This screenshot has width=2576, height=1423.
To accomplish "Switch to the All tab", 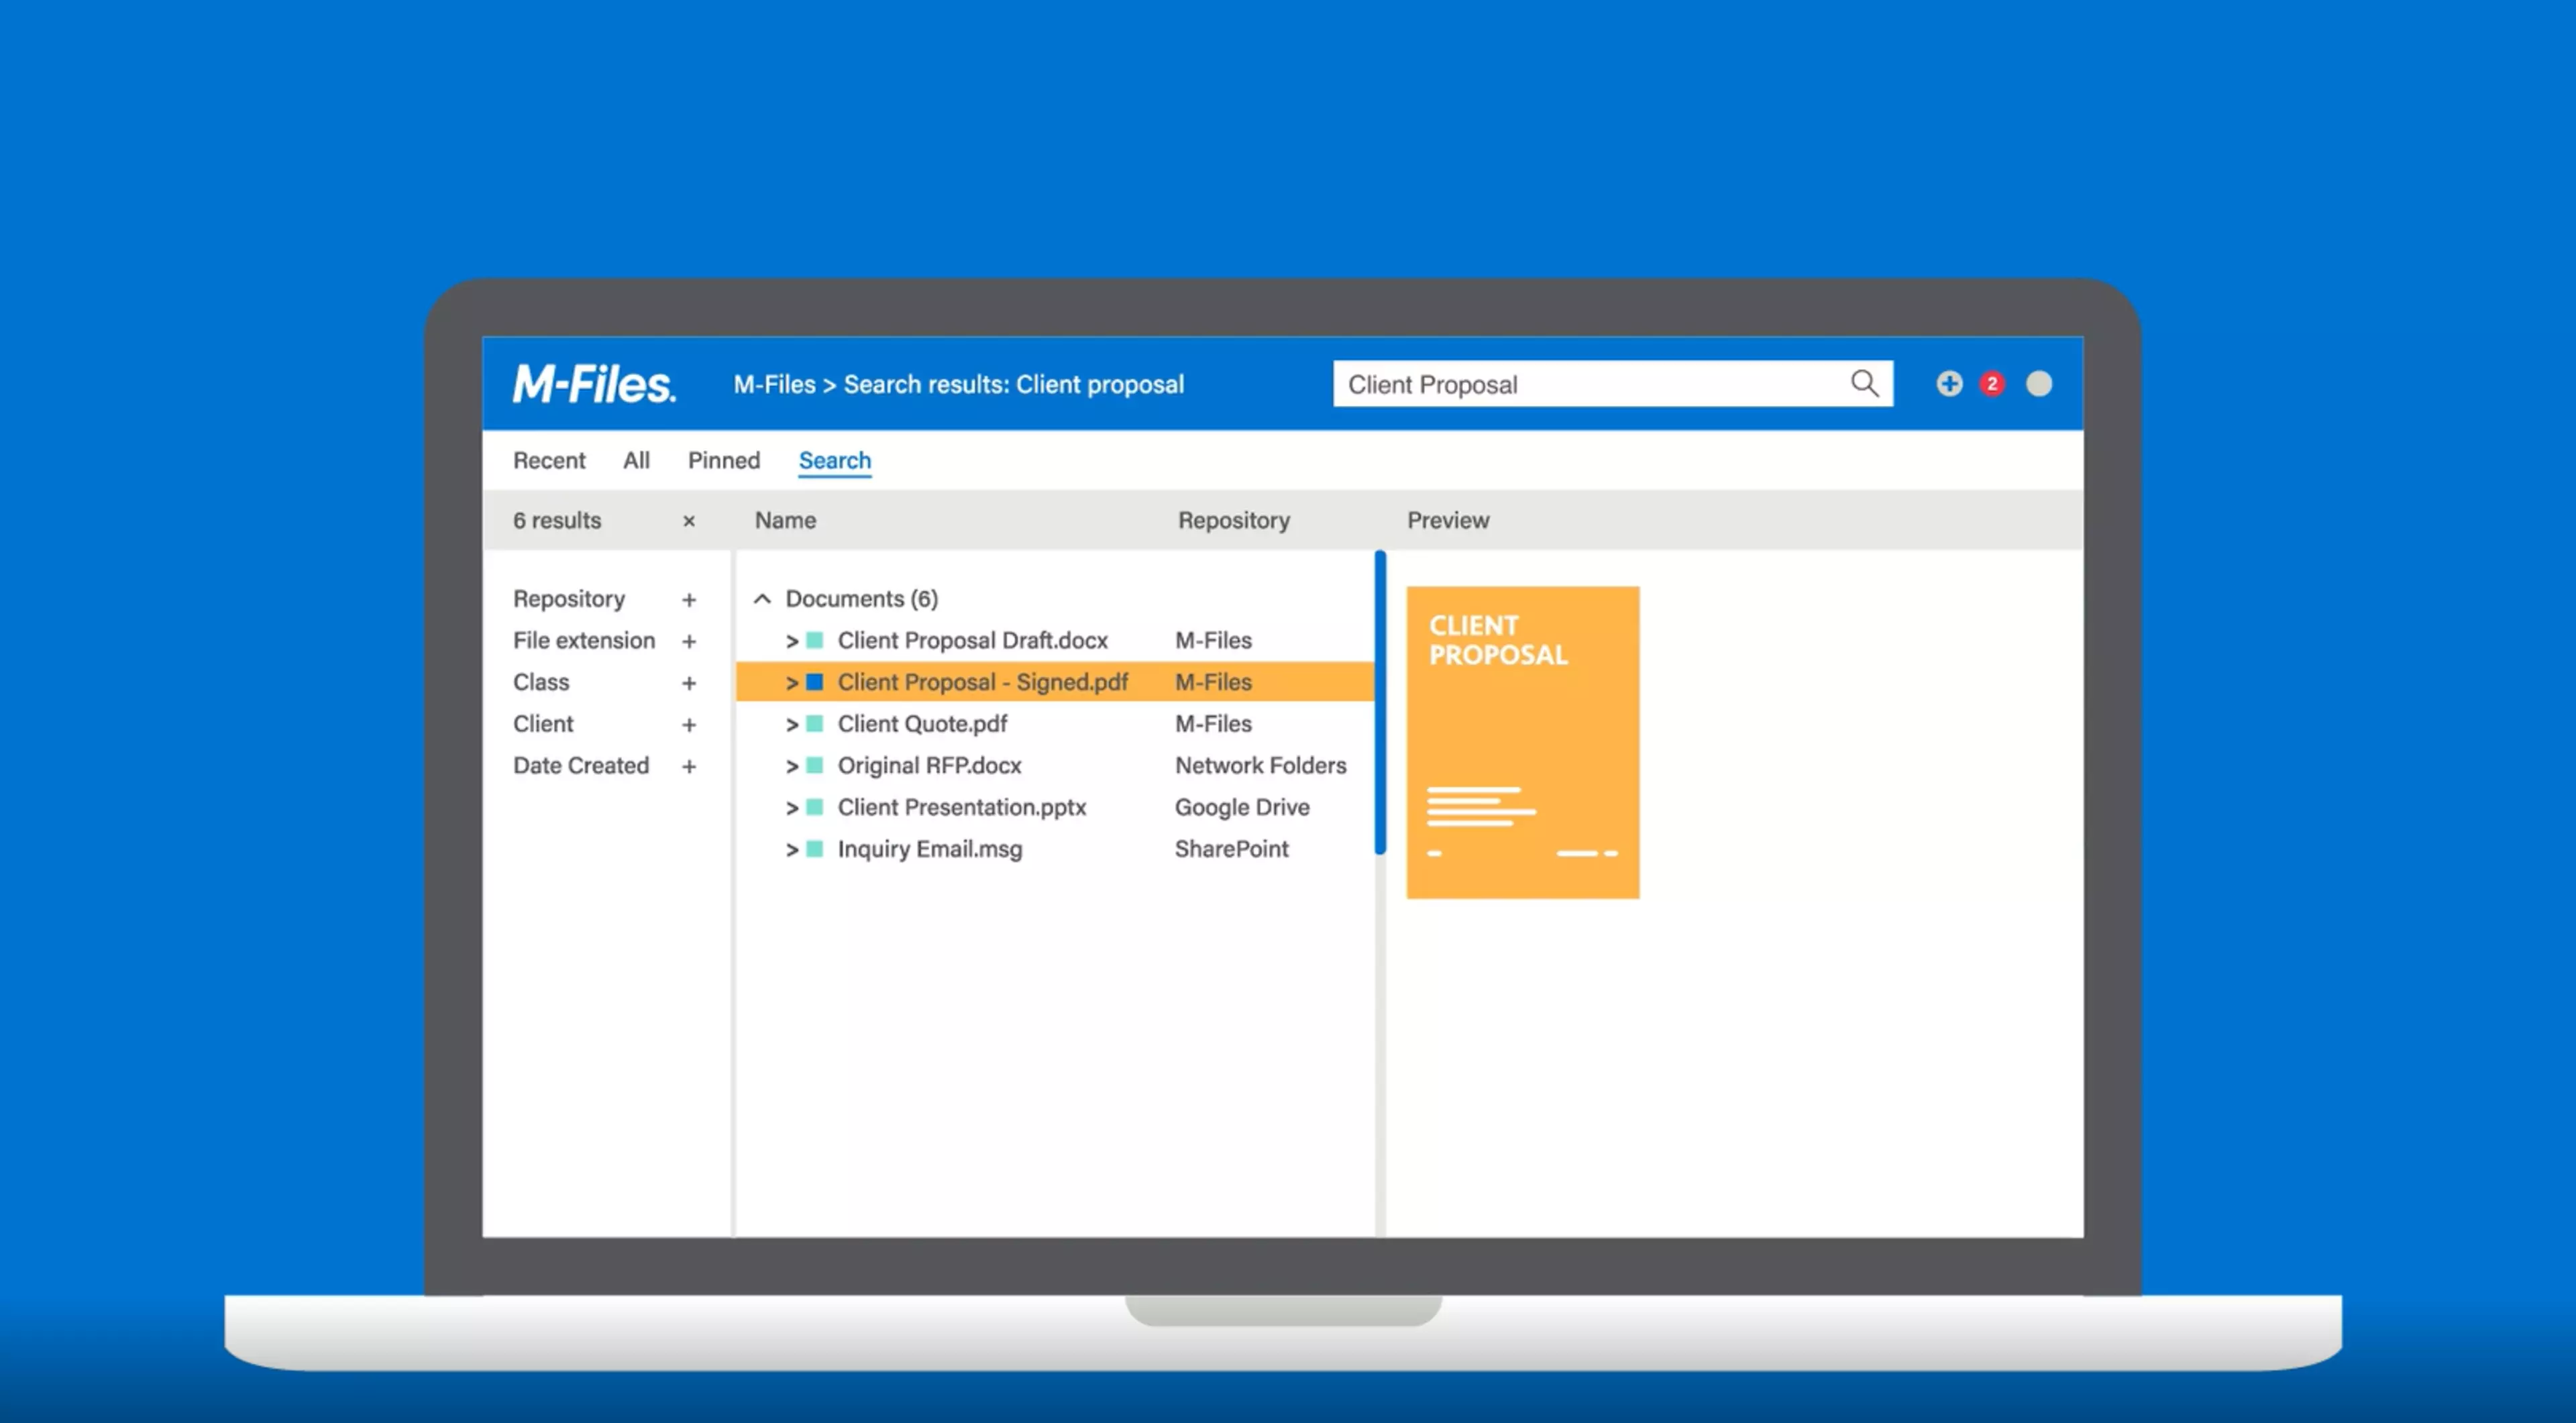I will (636, 460).
